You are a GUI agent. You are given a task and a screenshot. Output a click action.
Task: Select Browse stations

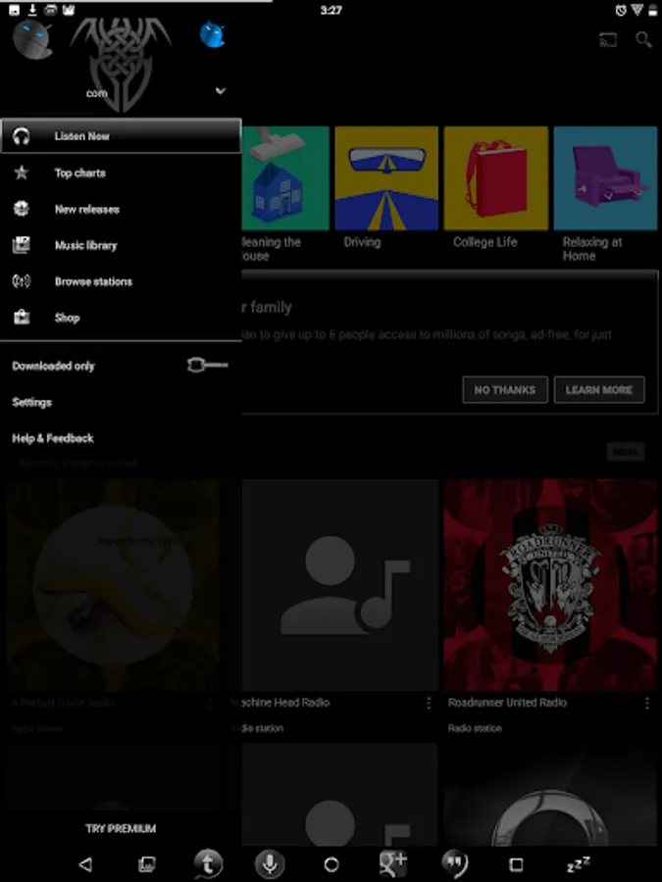(x=121, y=281)
